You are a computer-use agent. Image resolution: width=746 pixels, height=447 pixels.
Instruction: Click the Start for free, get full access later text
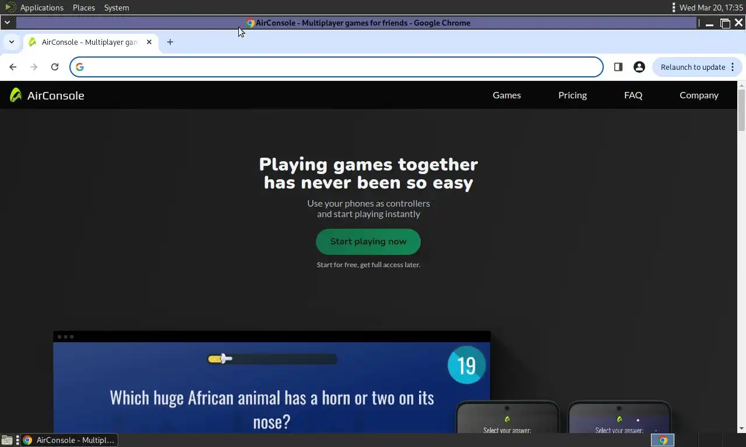(x=368, y=265)
